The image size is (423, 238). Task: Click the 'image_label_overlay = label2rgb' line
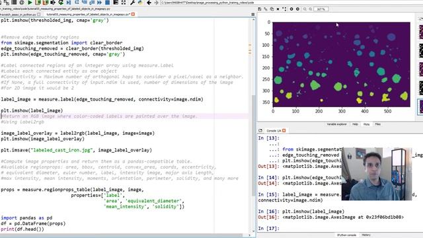[x=77, y=133]
